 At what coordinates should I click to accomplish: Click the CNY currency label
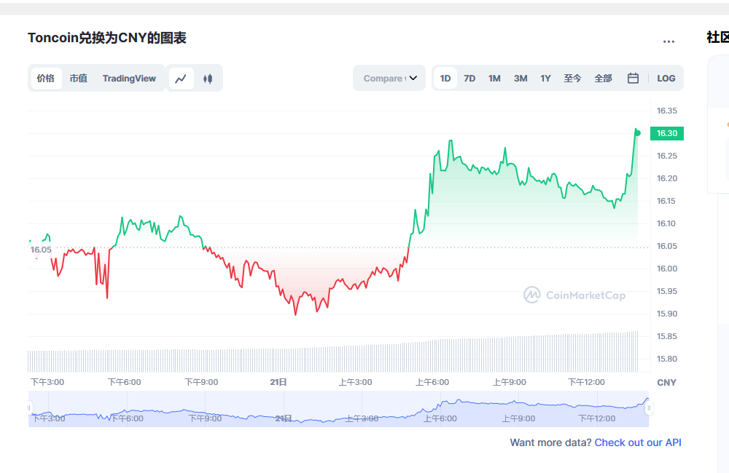[x=666, y=383]
